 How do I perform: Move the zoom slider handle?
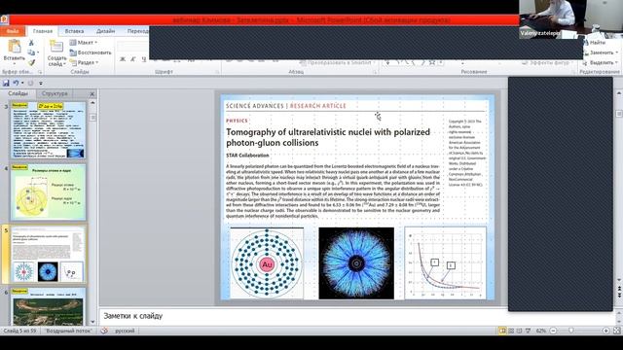571,331
